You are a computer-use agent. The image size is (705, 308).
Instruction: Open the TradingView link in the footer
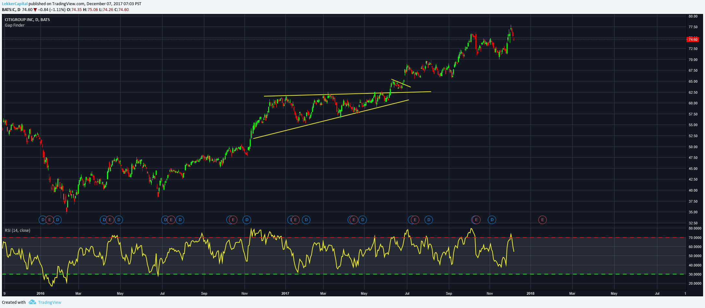50,302
